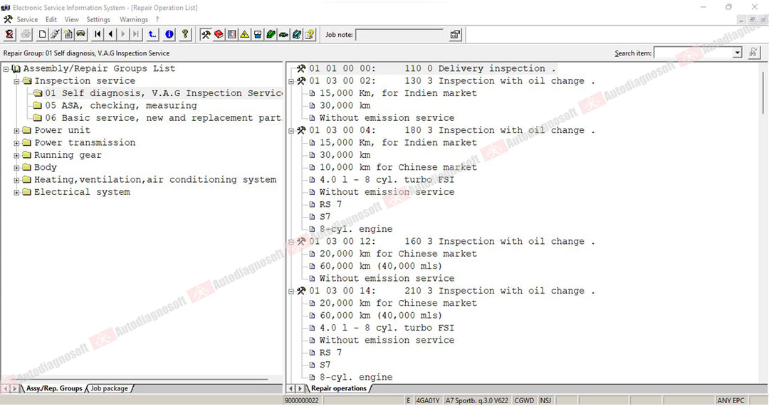Open the Warnings menu
Image resolution: width=769 pixels, height=406 pixels.
click(134, 20)
